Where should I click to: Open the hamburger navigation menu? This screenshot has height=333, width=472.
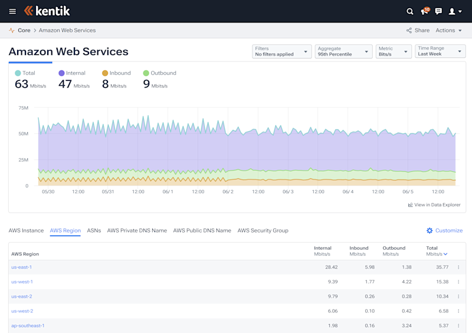pos(12,11)
